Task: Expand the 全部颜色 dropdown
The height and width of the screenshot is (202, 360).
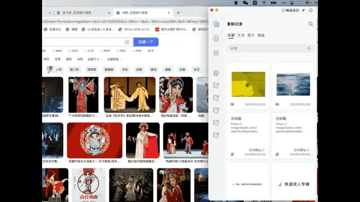Action: pos(115,59)
